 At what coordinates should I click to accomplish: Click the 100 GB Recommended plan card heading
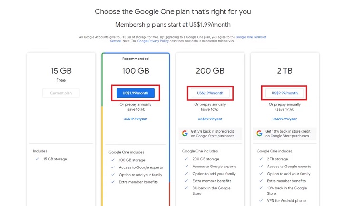(136, 71)
